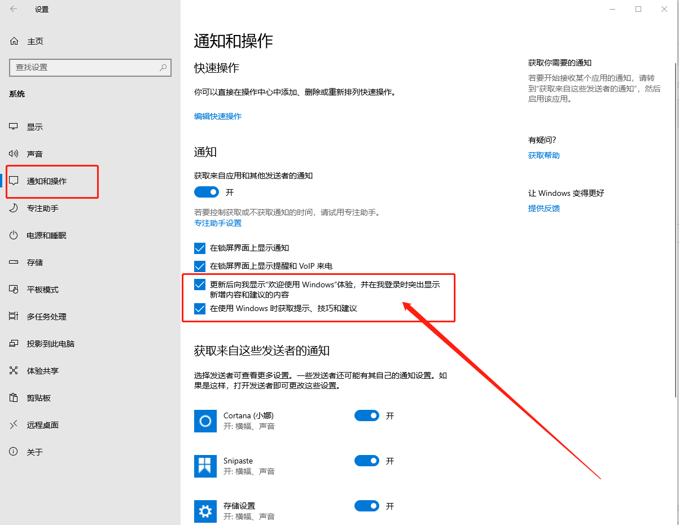This screenshot has height=525, width=679.
Task: Open the 声音 (Sound) settings icon
Action: tap(13, 153)
